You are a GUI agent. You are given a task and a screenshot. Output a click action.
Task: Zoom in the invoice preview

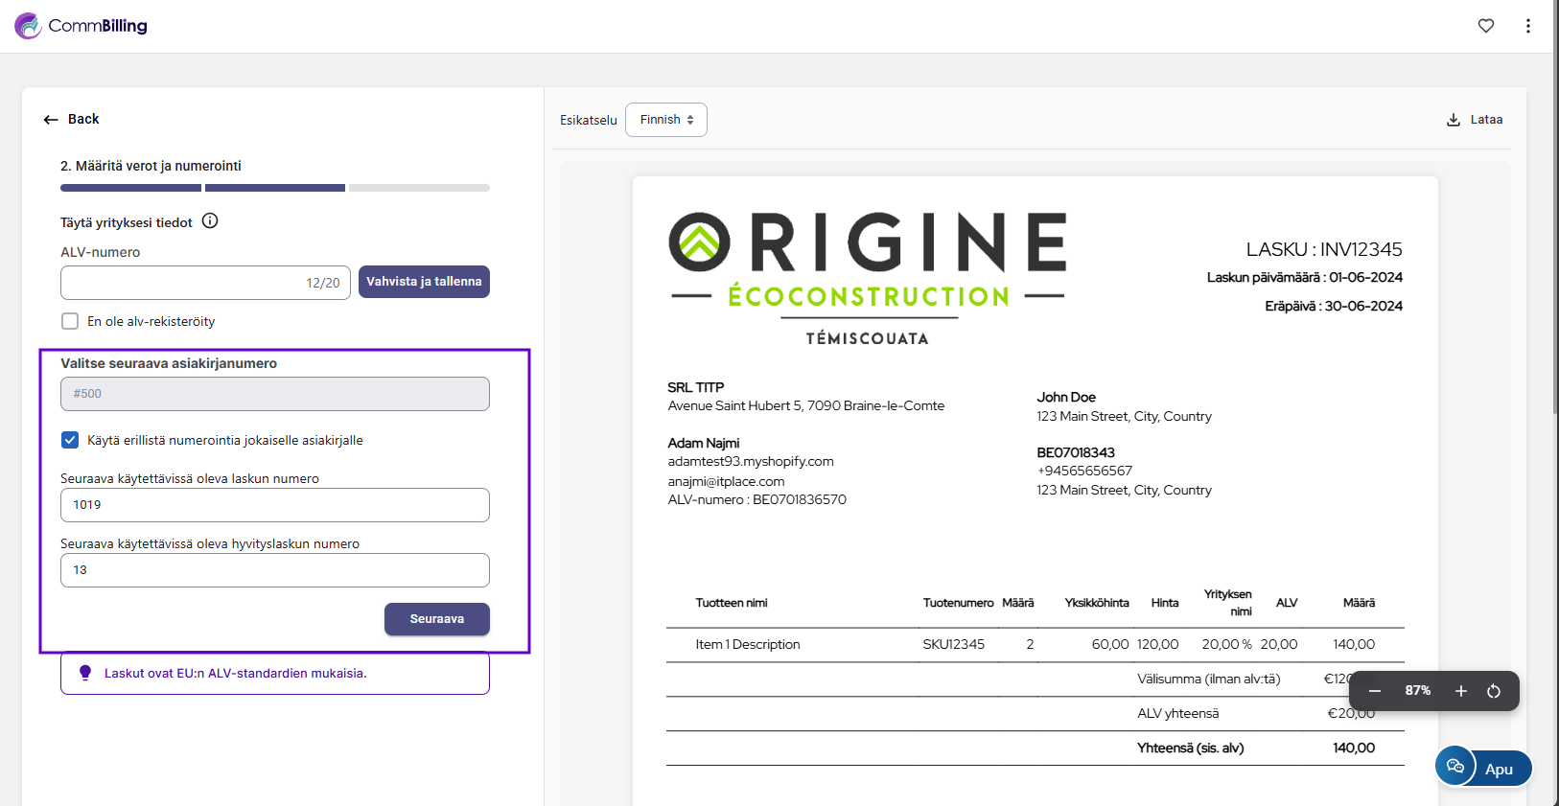click(1460, 691)
